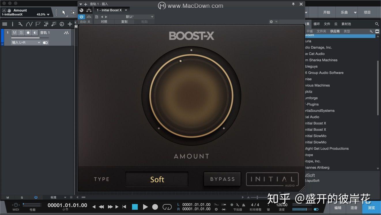Arm record on track 音轨 1
This screenshot has height=215, width=381.
coord(28,33)
